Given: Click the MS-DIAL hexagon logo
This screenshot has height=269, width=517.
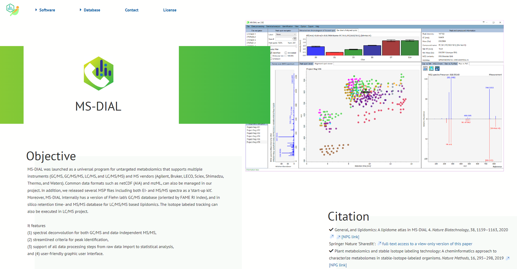Looking at the screenshot, I should [98, 73].
